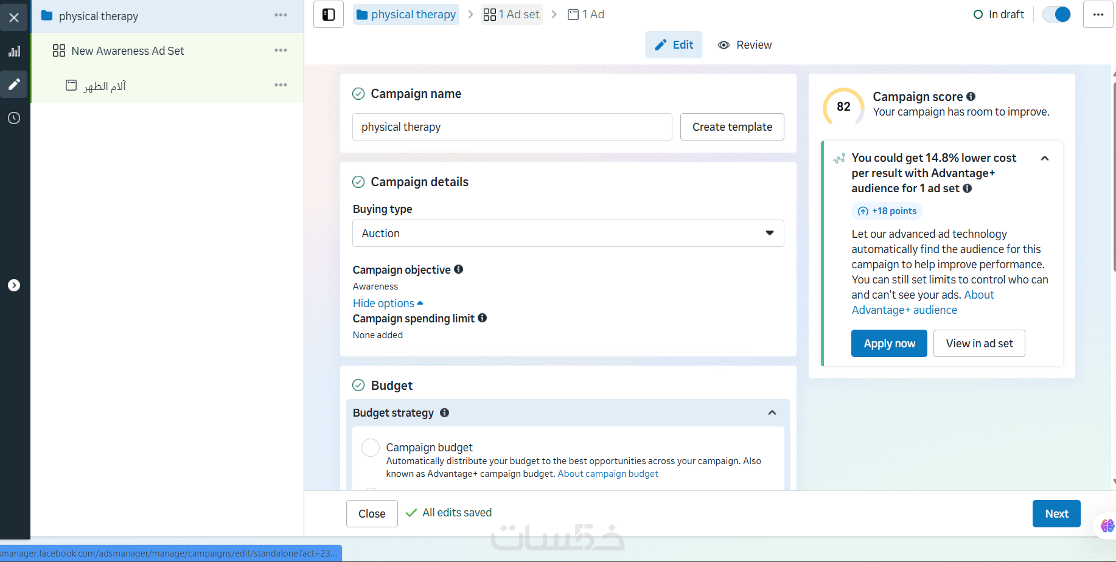1116x562 pixels.
Task: Click the +18 points badge
Action: click(x=887, y=211)
